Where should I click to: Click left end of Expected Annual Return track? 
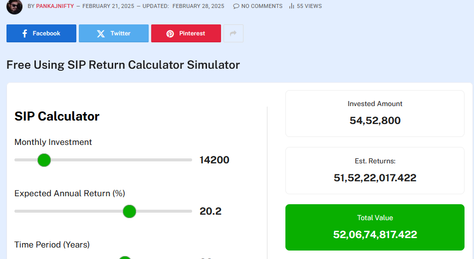click(17, 211)
